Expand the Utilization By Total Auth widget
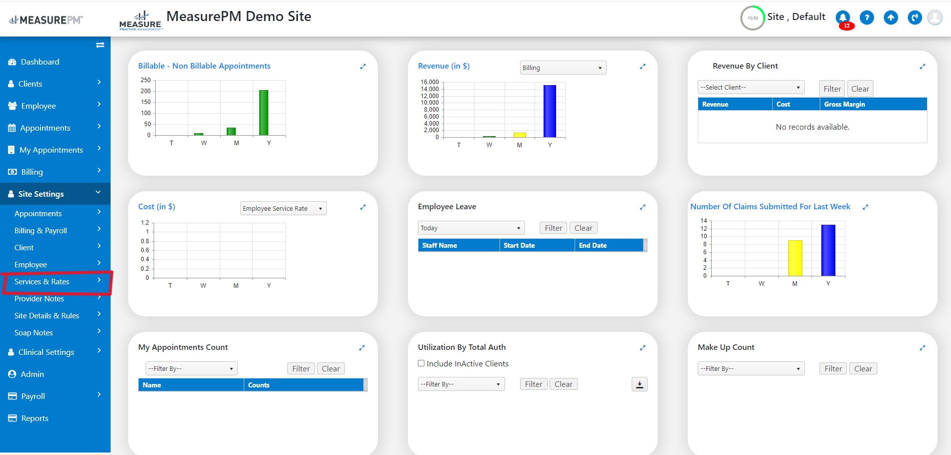Viewport: 951px width, 455px height. click(643, 347)
